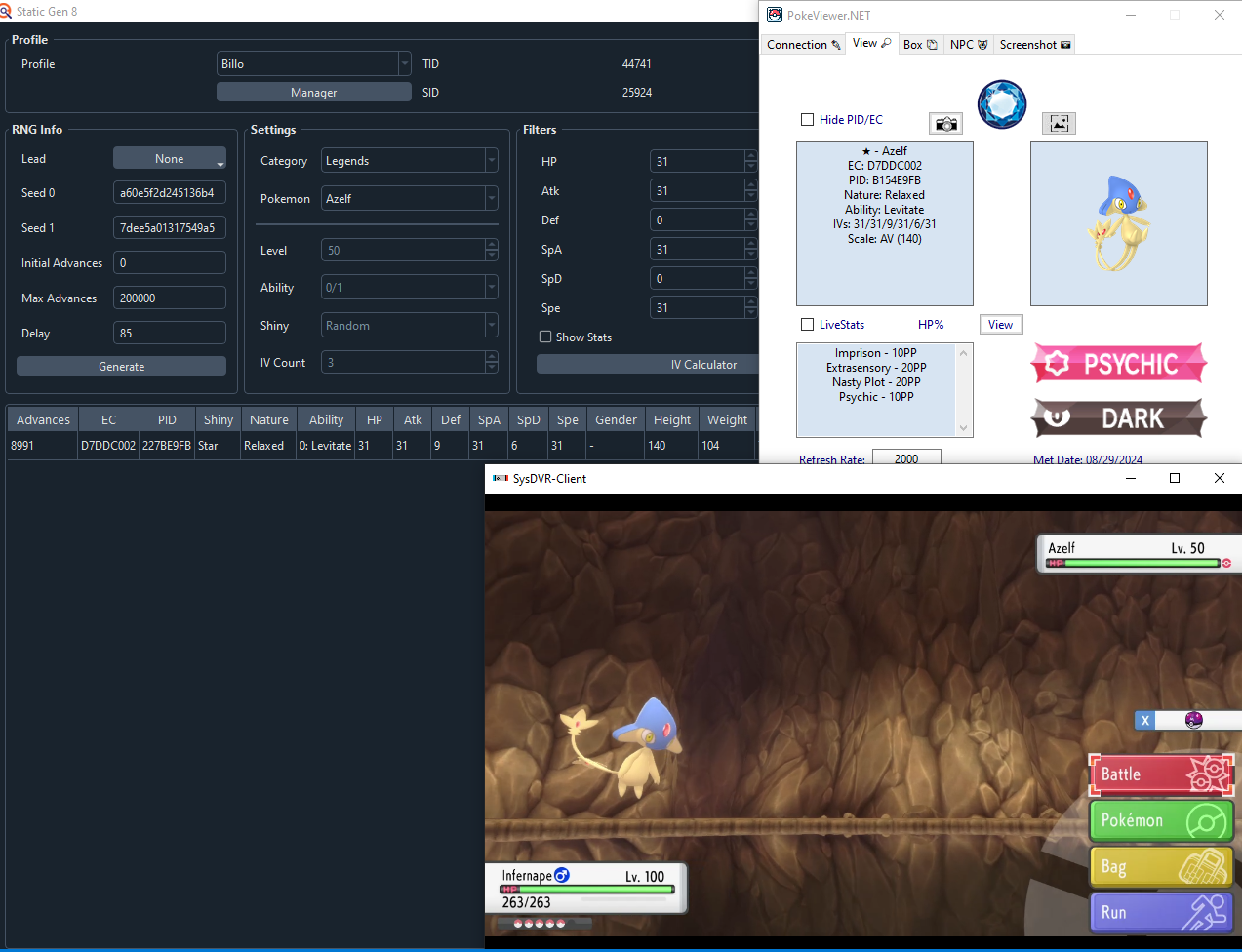Click the EC column header
This screenshot has width=1242, height=952.
108,419
